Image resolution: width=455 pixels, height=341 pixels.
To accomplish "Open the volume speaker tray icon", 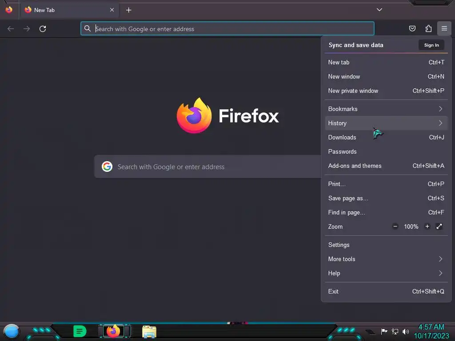I will point(406,331).
